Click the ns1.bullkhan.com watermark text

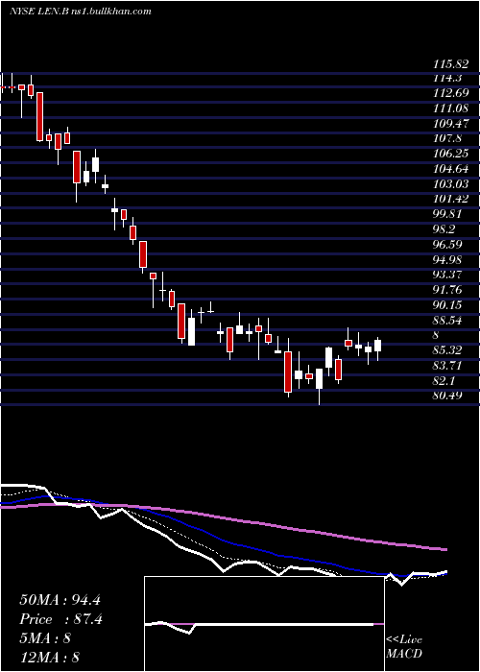[x=110, y=12]
